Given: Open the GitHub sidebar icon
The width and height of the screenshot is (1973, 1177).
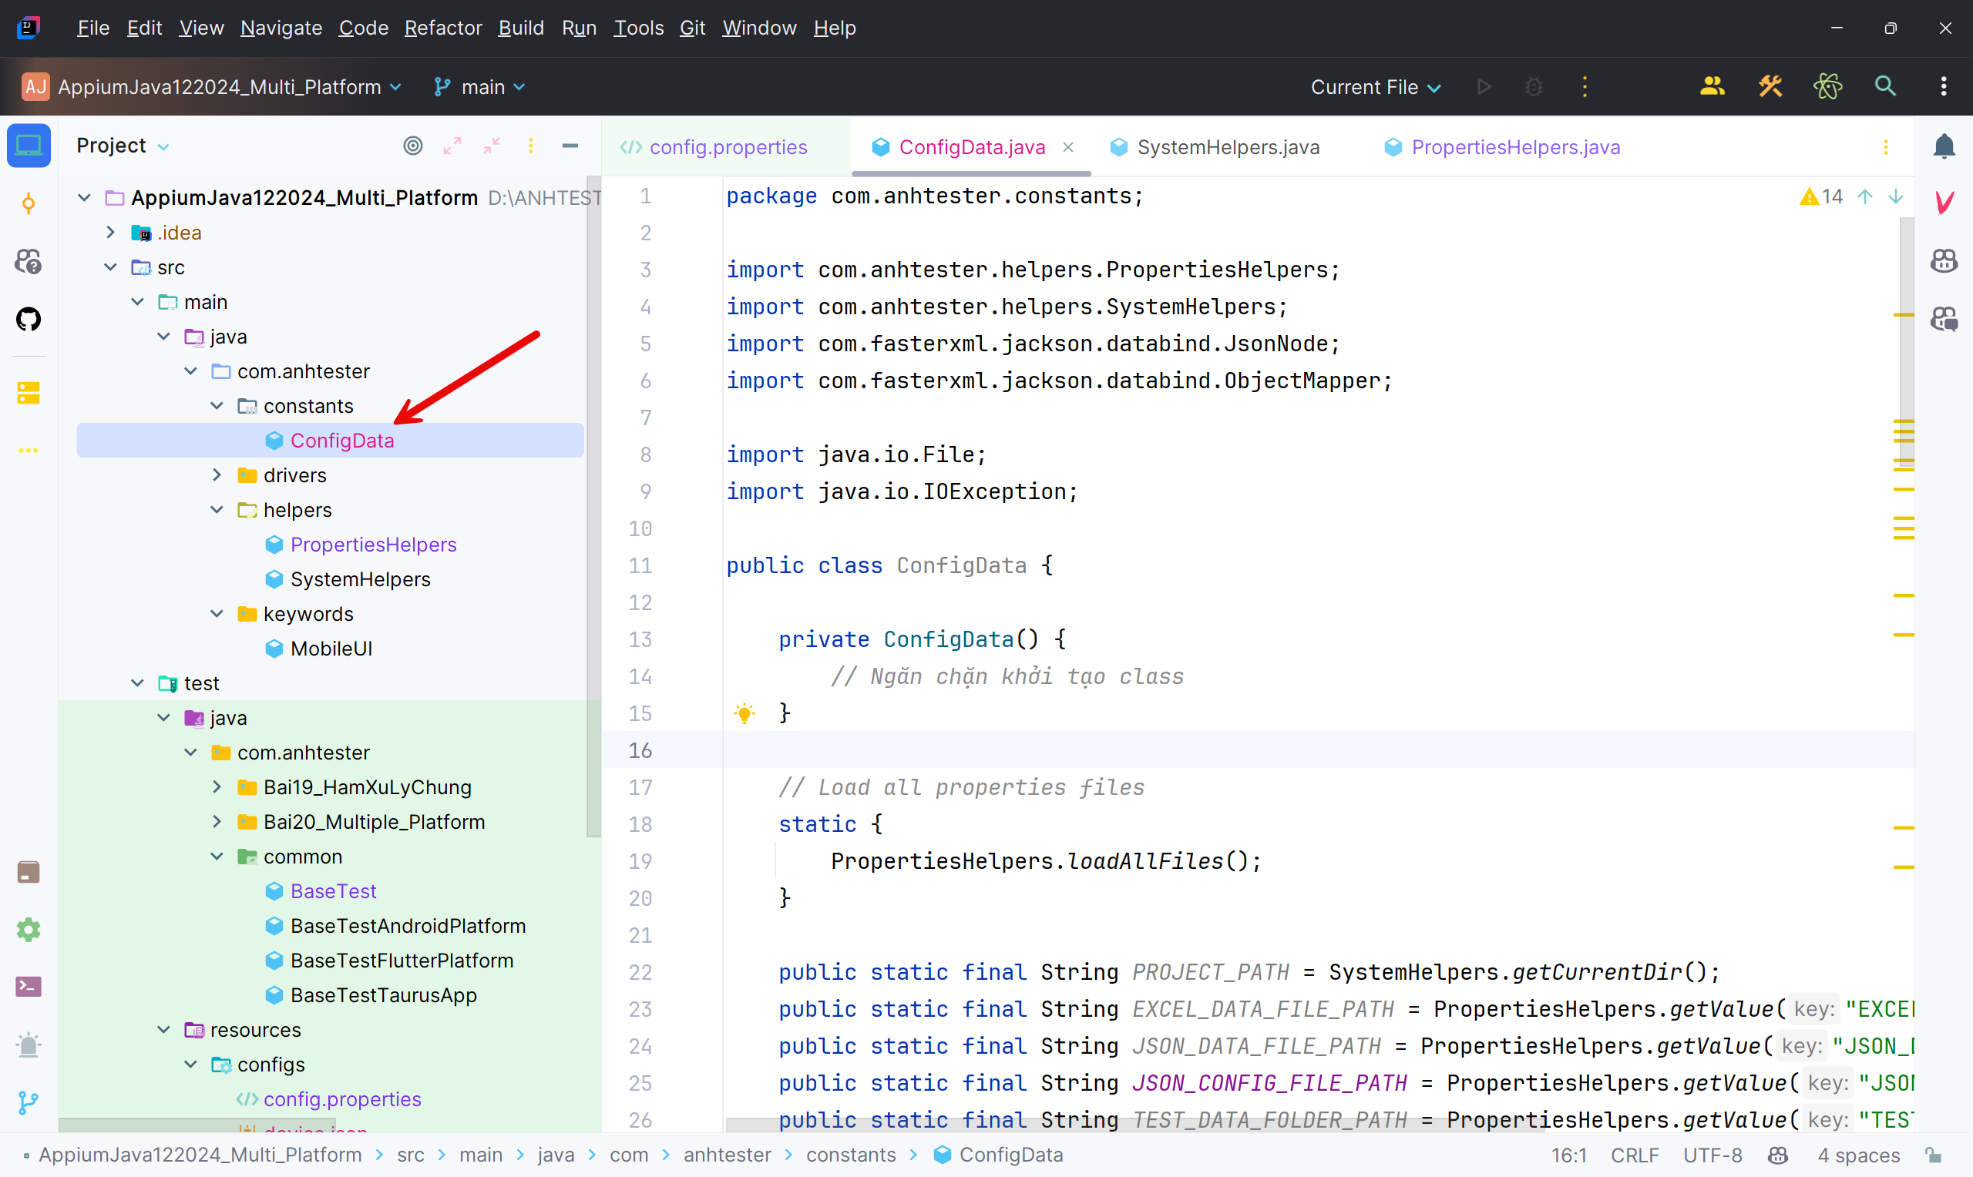Looking at the screenshot, I should (x=29, y=320).
